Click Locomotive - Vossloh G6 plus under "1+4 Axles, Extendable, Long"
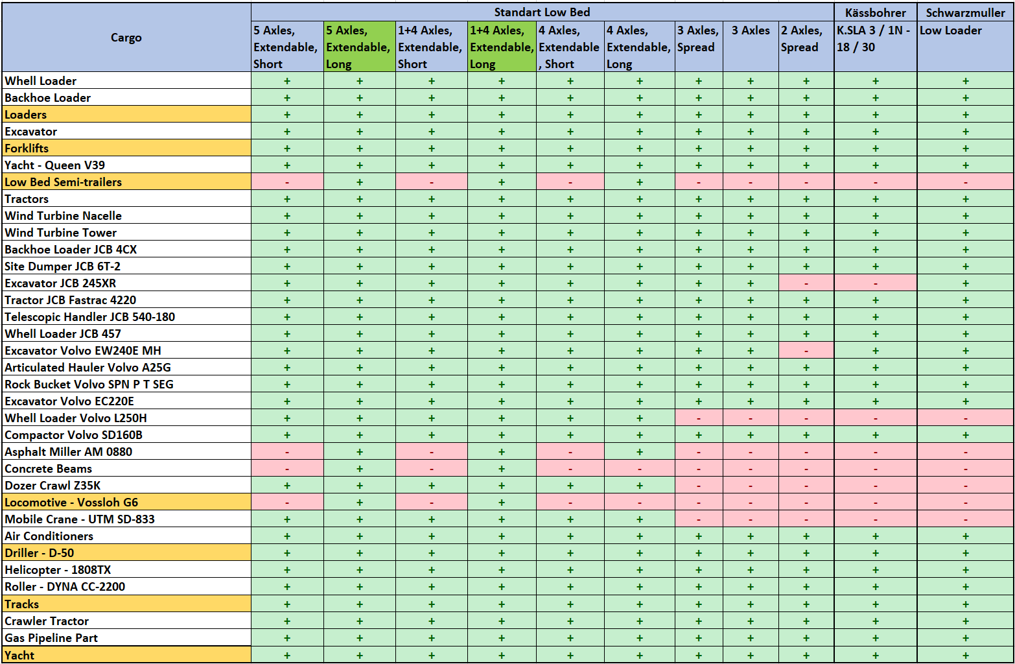This screenshot has width=1015, height=664. click(x=502, y=503)
